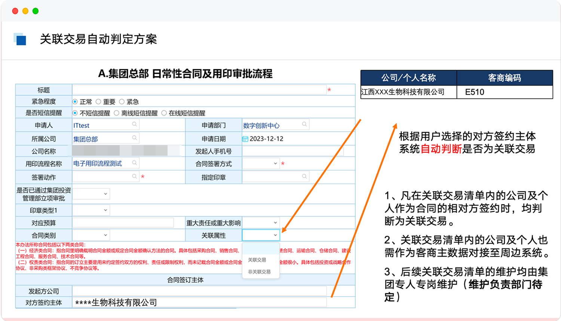Viewport: 561px width, 321px height.
Task: Click the 2023-12-12 date value
Action: point(267,139)
